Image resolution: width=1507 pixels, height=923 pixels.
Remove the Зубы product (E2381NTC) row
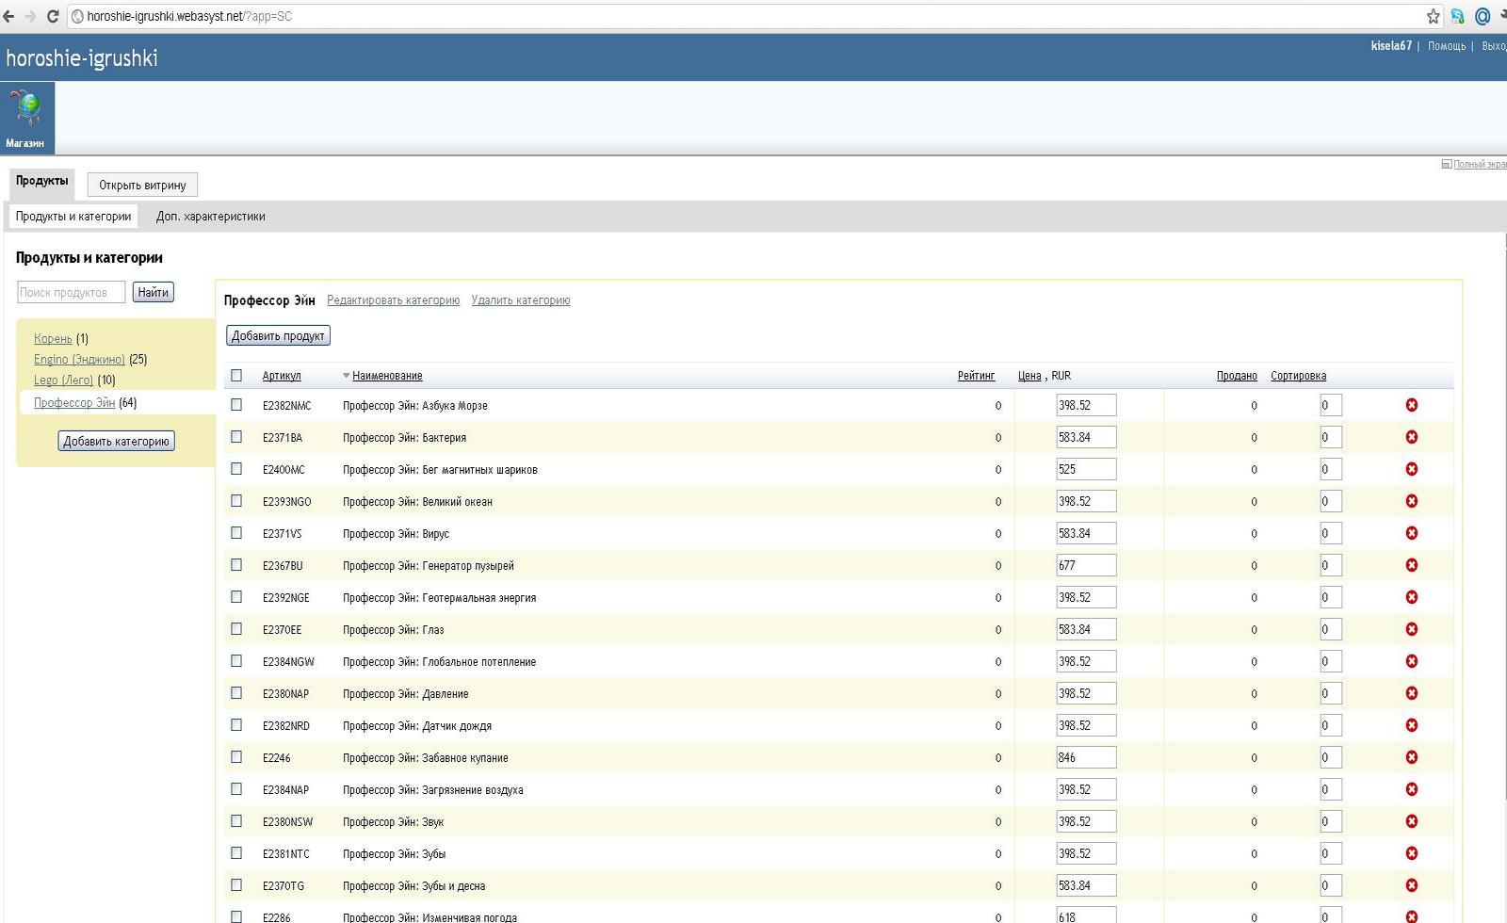tap(1411, 853)
